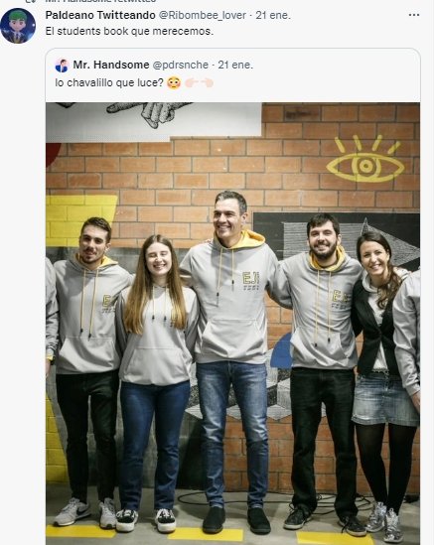435x545 pixels.
Task: Open the quoted tweet text lo chavalillo que luce
Action: 109,82
